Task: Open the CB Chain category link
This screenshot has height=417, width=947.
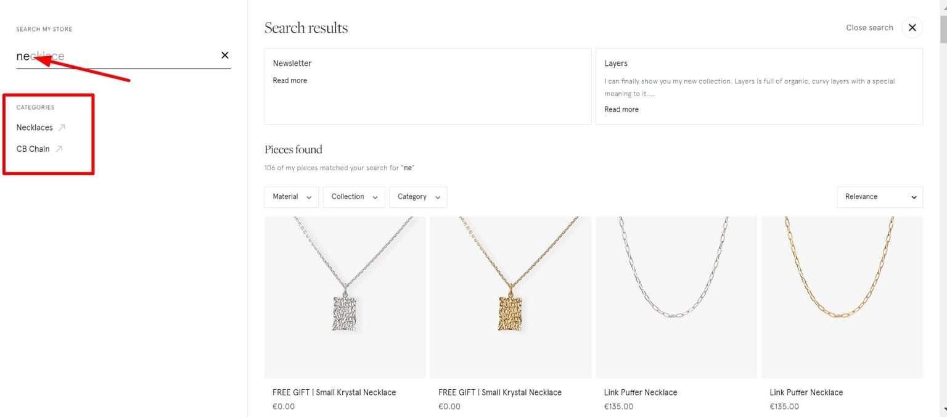Action: [x=33, y=149]
